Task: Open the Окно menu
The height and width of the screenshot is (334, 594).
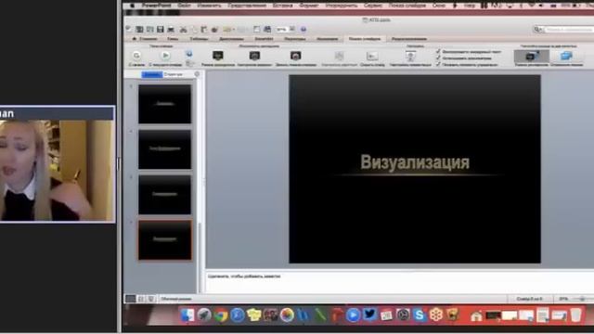Action: click(x=439, y=6)
